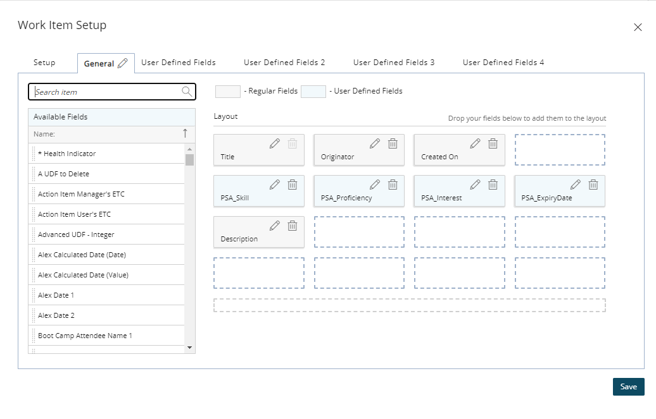Edit the Description field
Screen dimensions: 656x419
click(274, 226)
